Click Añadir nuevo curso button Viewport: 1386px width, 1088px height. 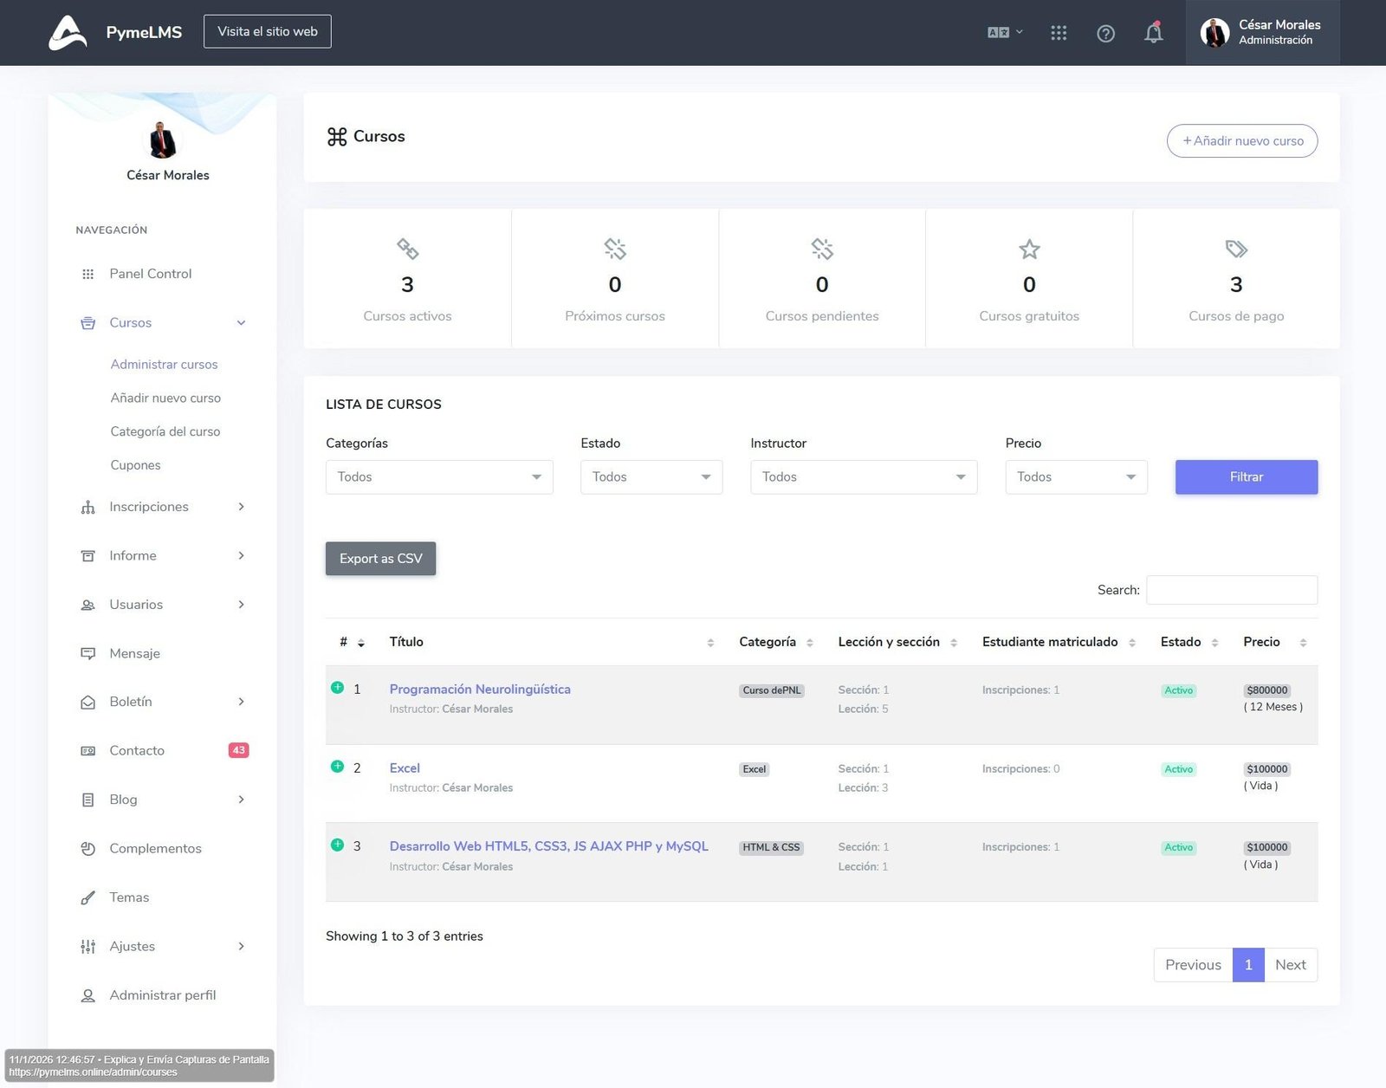[1241, 141]
